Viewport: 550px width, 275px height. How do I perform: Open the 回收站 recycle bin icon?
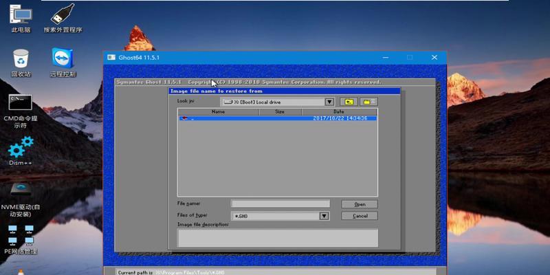pyautogui.click(x=21, y=63)
